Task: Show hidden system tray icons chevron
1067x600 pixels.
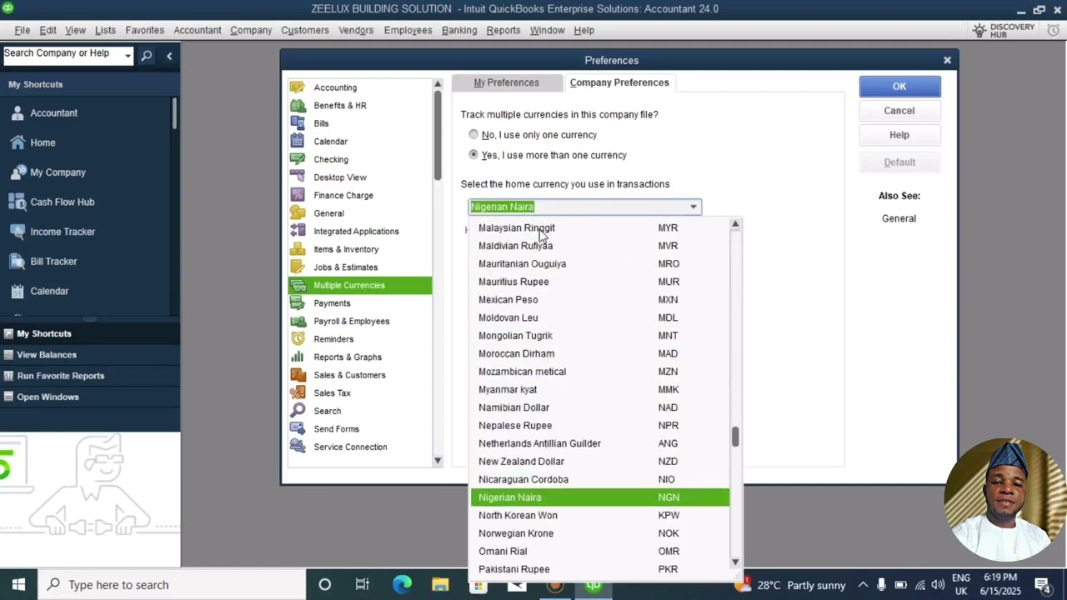Action: [863, 584]
